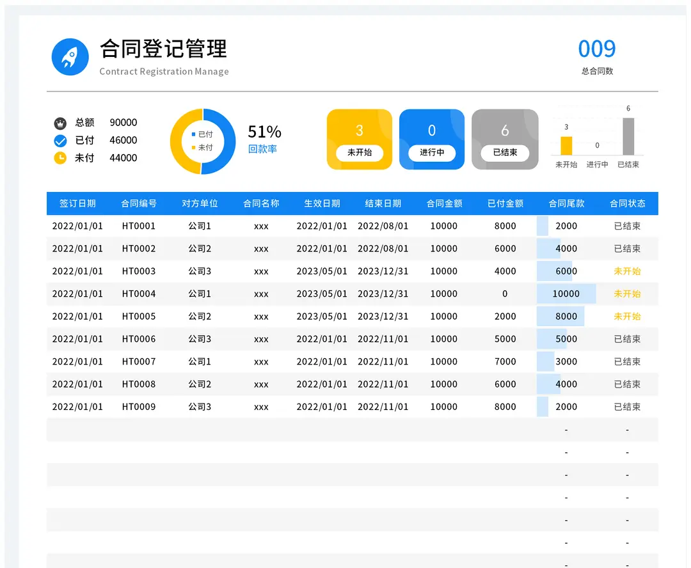Select the 结束日期 column header
This screenshot has width=691, height=568.
(383, 203)
